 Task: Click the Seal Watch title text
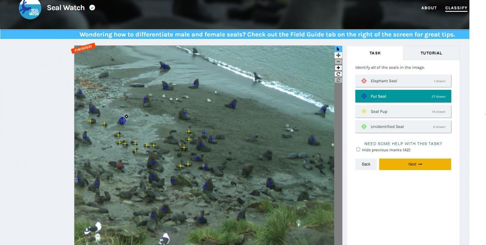(66, 8)
